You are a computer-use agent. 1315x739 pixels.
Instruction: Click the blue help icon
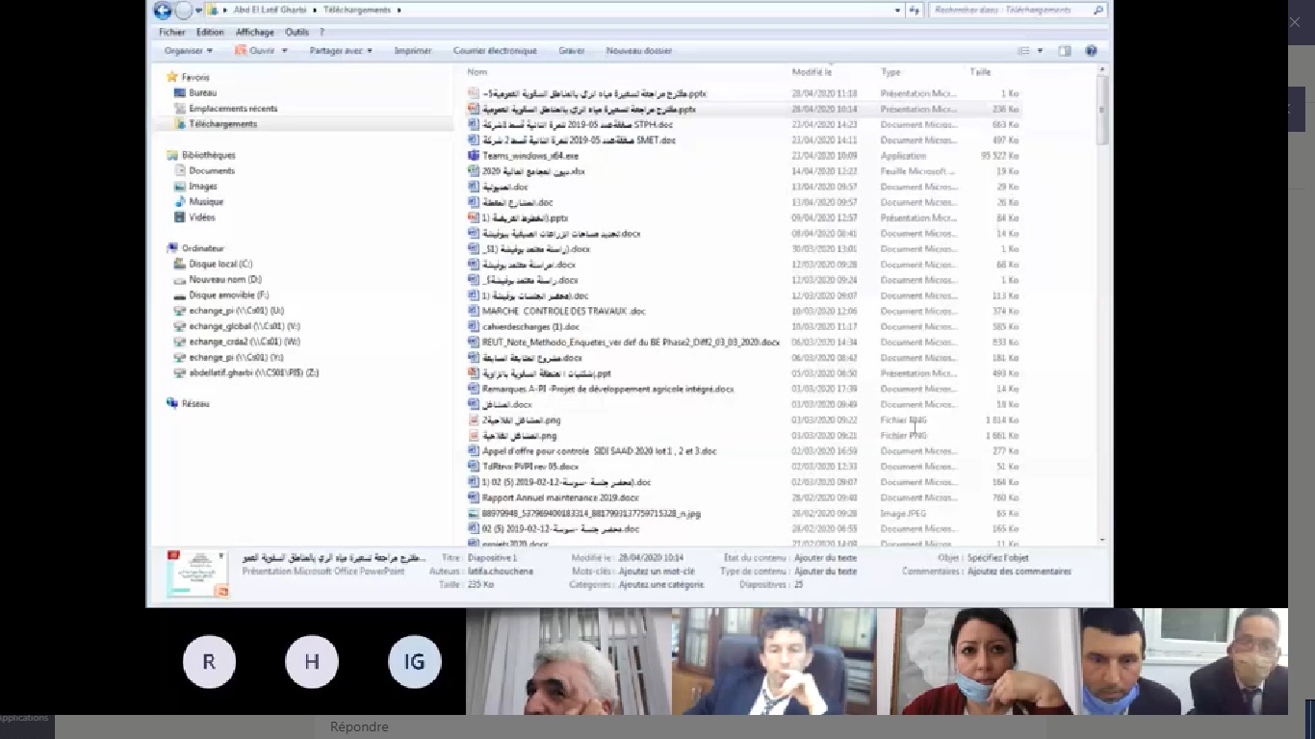[1091, 50]
